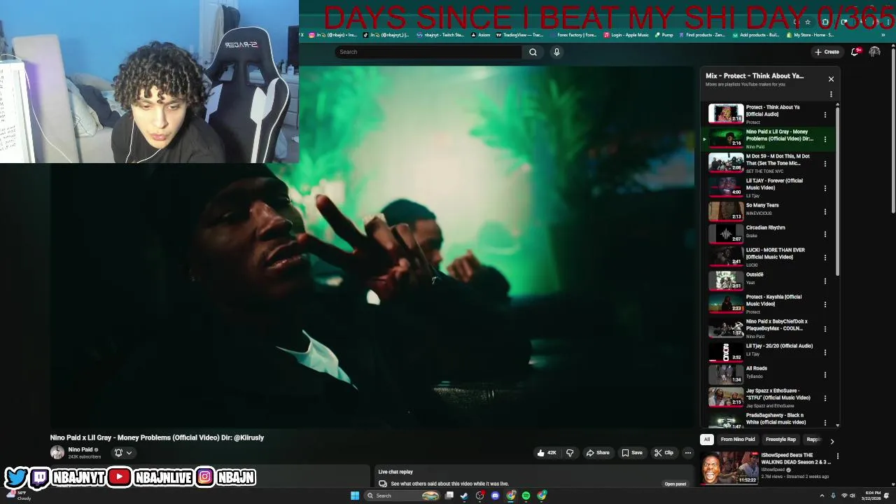The image size is (896, 504).
Task: Play Protect - Think About Ya thumbnail
Action: 726,114
